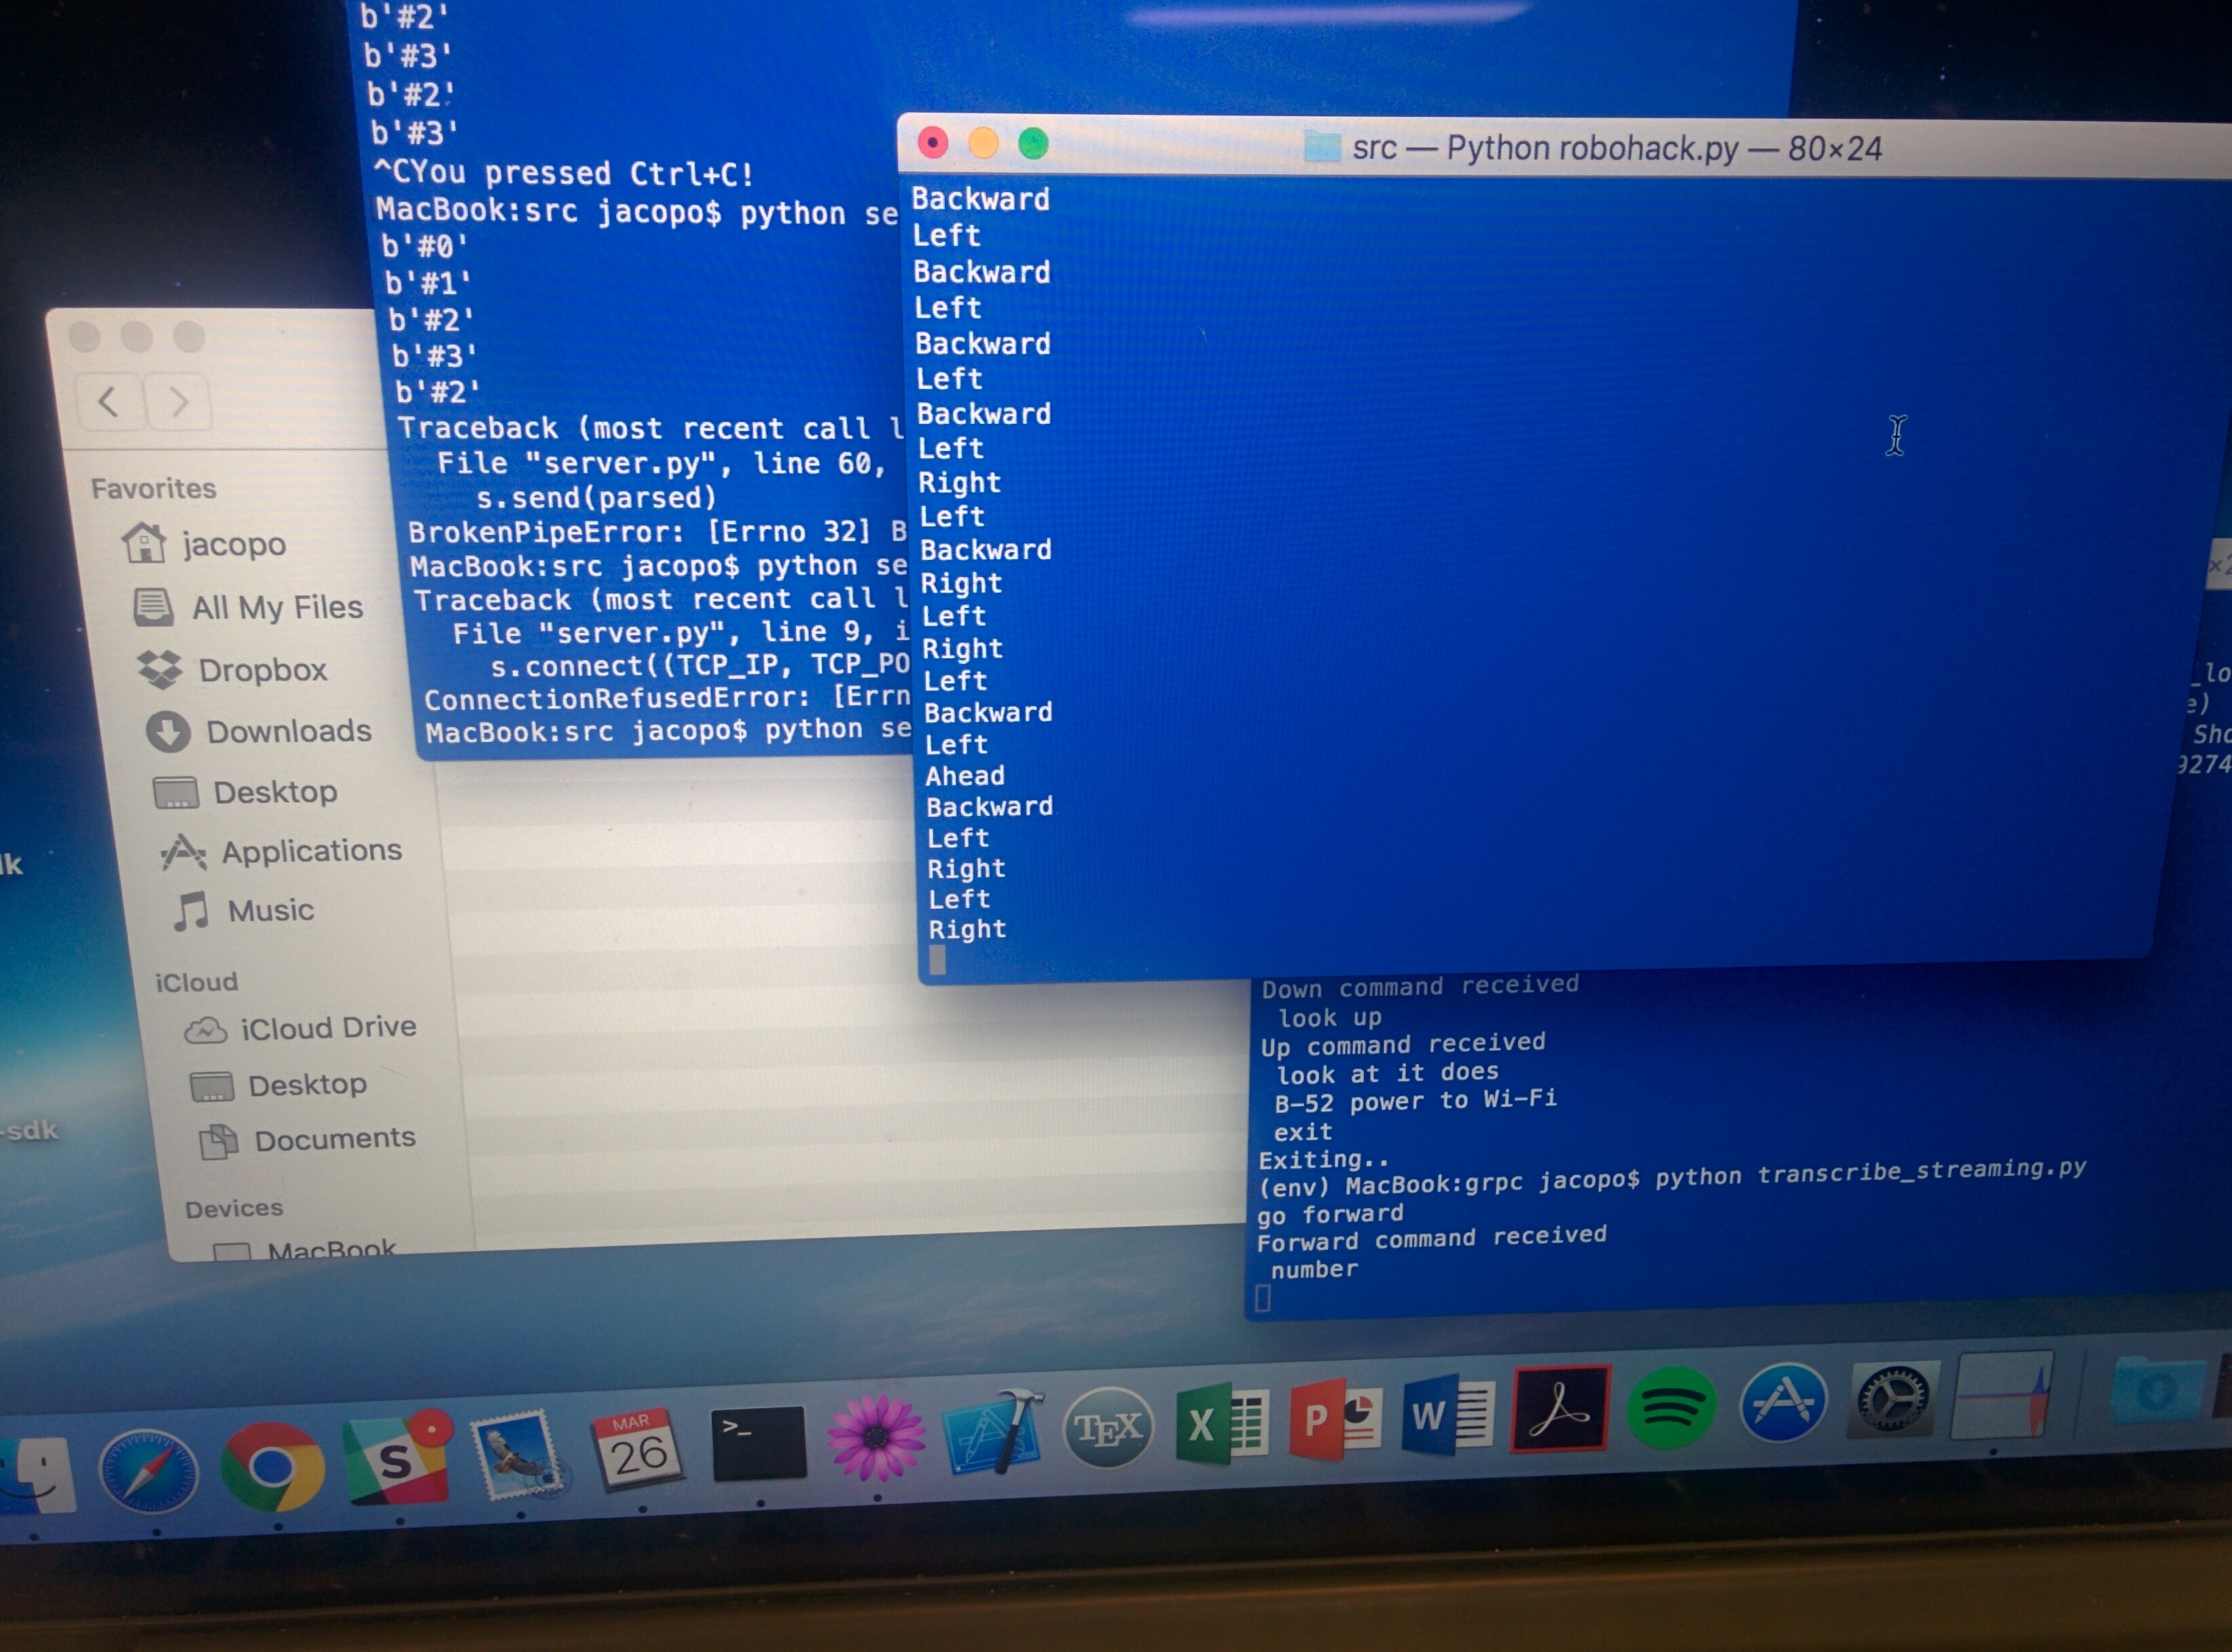Select Dropbox in Finder sidebar

pos(262,670)
